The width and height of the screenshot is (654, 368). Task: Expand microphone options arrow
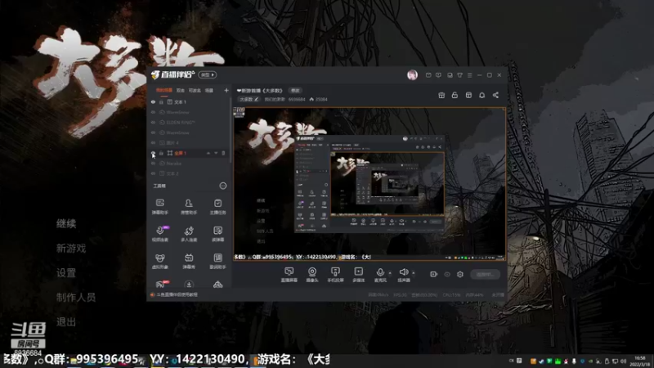390,273
